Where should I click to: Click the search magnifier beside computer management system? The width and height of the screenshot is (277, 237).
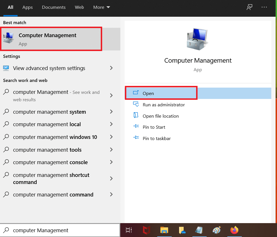6,112
